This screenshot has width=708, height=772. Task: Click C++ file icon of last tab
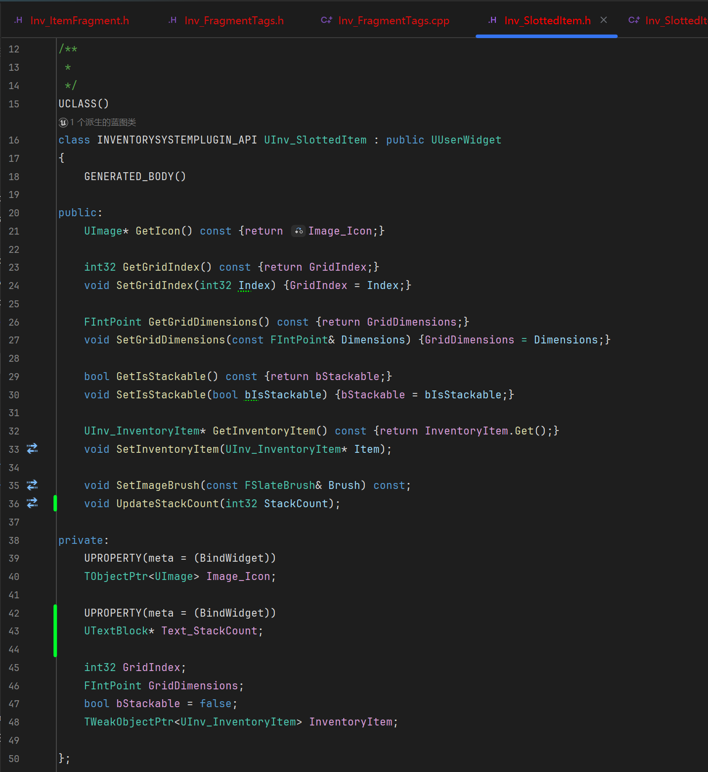click(634, 20)
